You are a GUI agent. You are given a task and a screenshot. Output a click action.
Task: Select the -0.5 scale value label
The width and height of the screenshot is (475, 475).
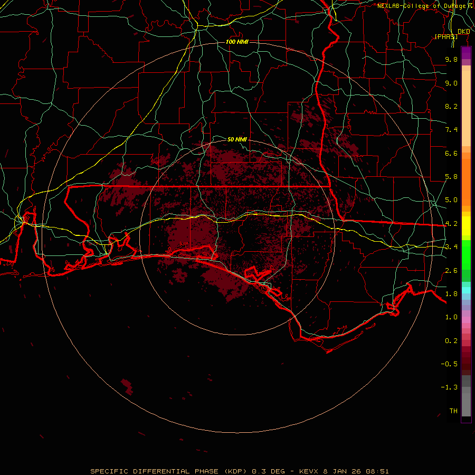click(x=449, y=364)
